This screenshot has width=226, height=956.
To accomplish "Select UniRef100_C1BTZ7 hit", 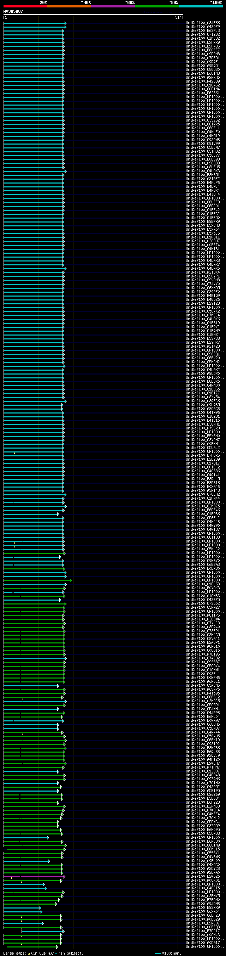I will point(203,393).
